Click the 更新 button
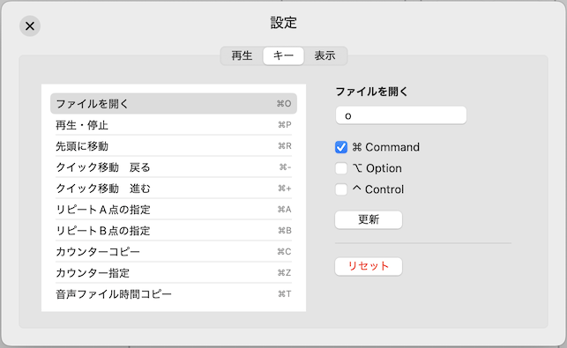This screenshot has height=348, width=567. click(x=369, y=219)
